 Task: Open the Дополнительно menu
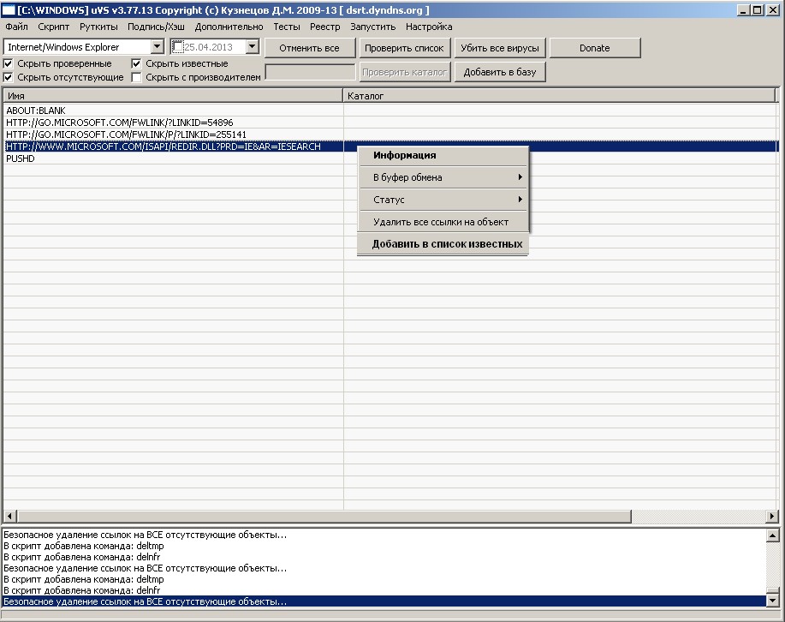(x=229, y=27)
